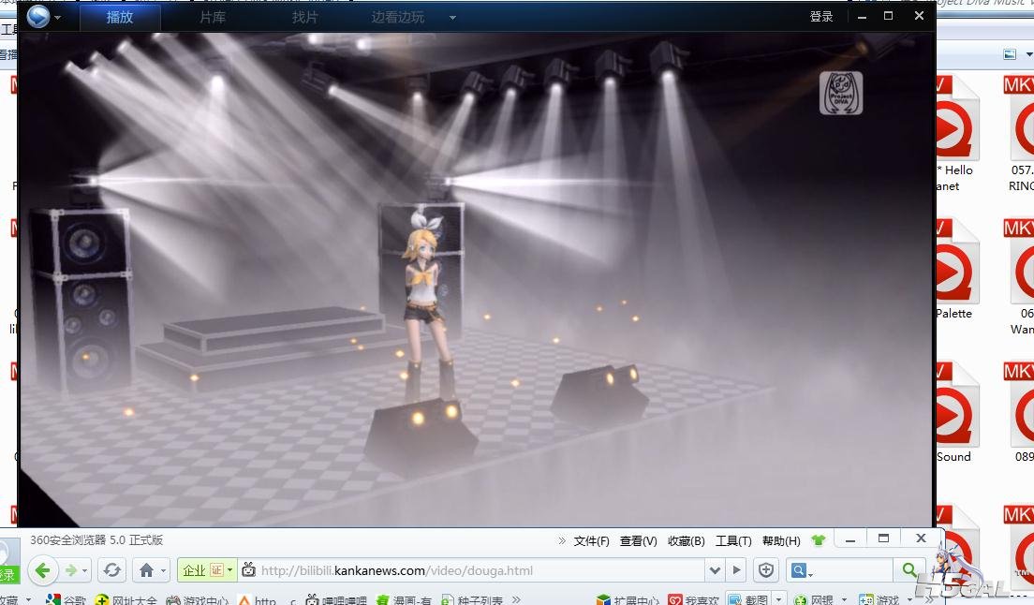Screen dimensions: 1034x605
Task: Go to the browser home page icon
Action: pyautogui.click(x=146, y=570)
